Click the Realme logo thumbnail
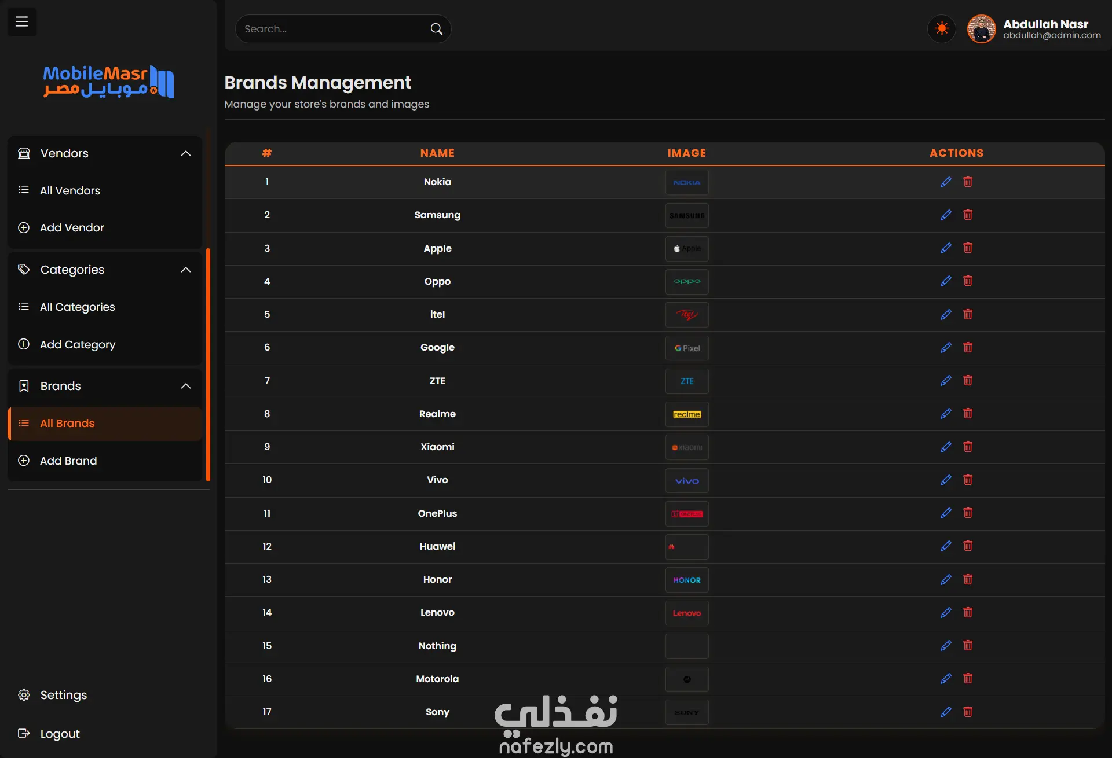Screen dimensions: 1112x758 (687, 414)
